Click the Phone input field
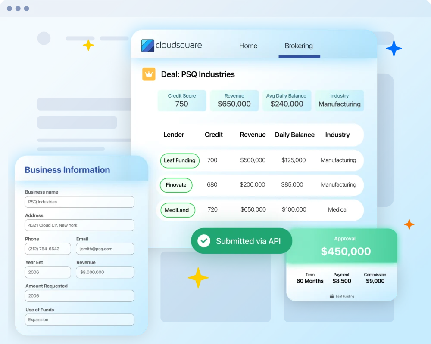Image resolution: width=431 pixels, height=344 pixels. tap(48, 249)
